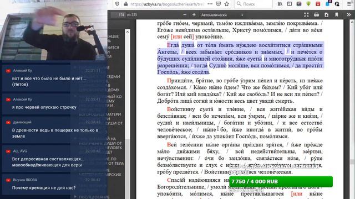Click paragraph starting 'Спасай надеющияся'

point(240,188)
